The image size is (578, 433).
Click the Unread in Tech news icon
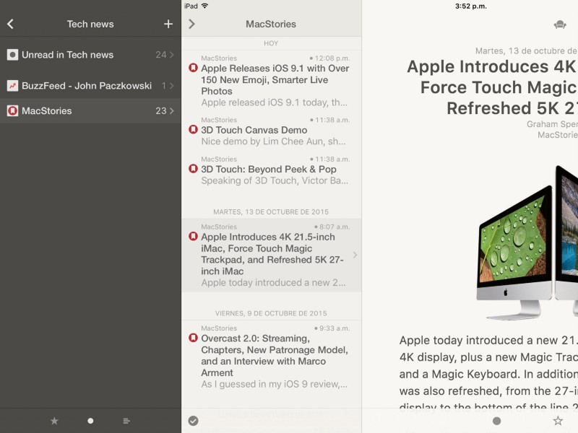pyautogui.click(x=12, y=55)
